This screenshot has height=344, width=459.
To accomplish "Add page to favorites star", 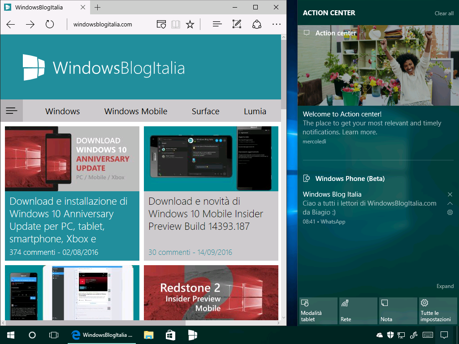I will (x=190, y=24).
